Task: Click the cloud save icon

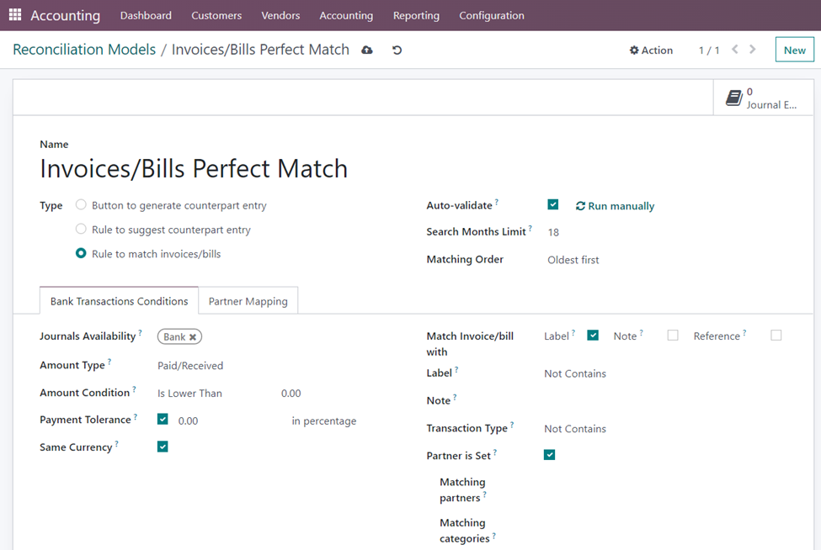Action: pos(367,50)
